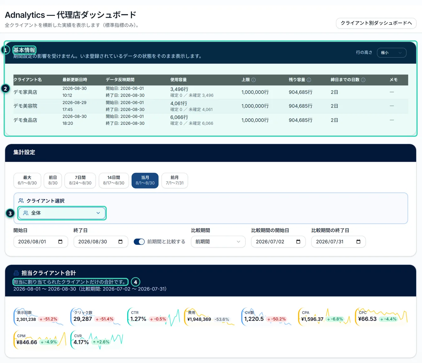422x363 pixels.
Task: Click the info icon beside 締日までの日数 header
Action: [x=363, y=80]
